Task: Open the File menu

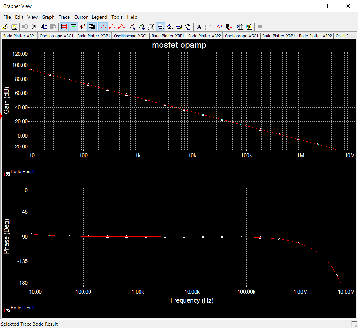Action: coord(7,17)
